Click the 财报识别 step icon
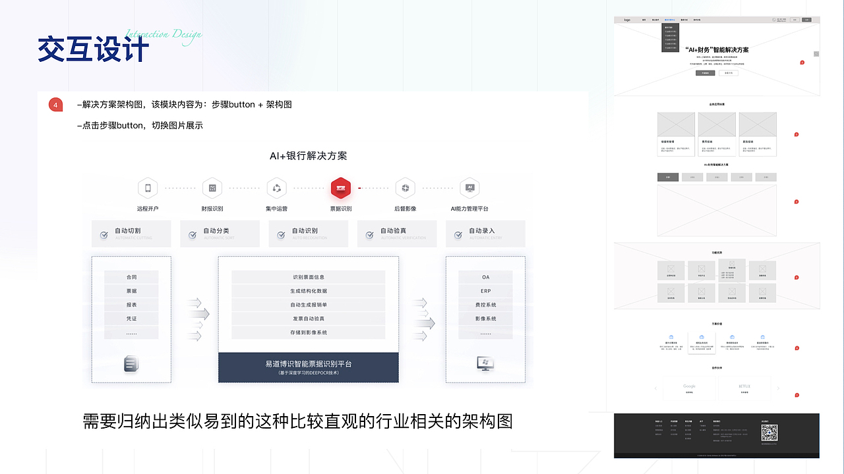Viewport: 844px width, 474px height. coord(212,188)
